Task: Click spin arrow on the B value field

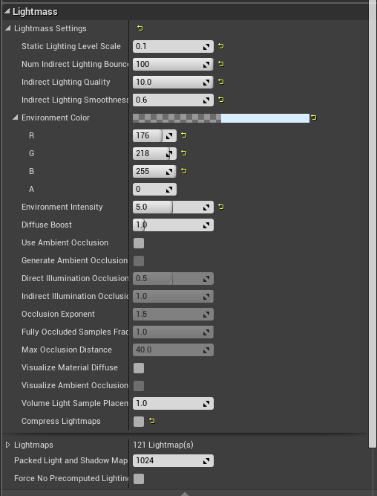Action: pyautogui.click(x=169, y=172)
